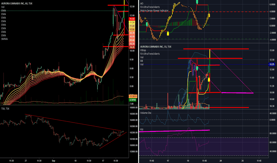The width and height of the screenshot is (277, 163).
Task: Click the 10.20 price tag
Action: click(132, 47)
